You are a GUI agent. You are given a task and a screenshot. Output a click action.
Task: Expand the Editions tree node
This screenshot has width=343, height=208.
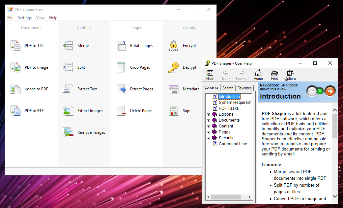click(208, 115)
